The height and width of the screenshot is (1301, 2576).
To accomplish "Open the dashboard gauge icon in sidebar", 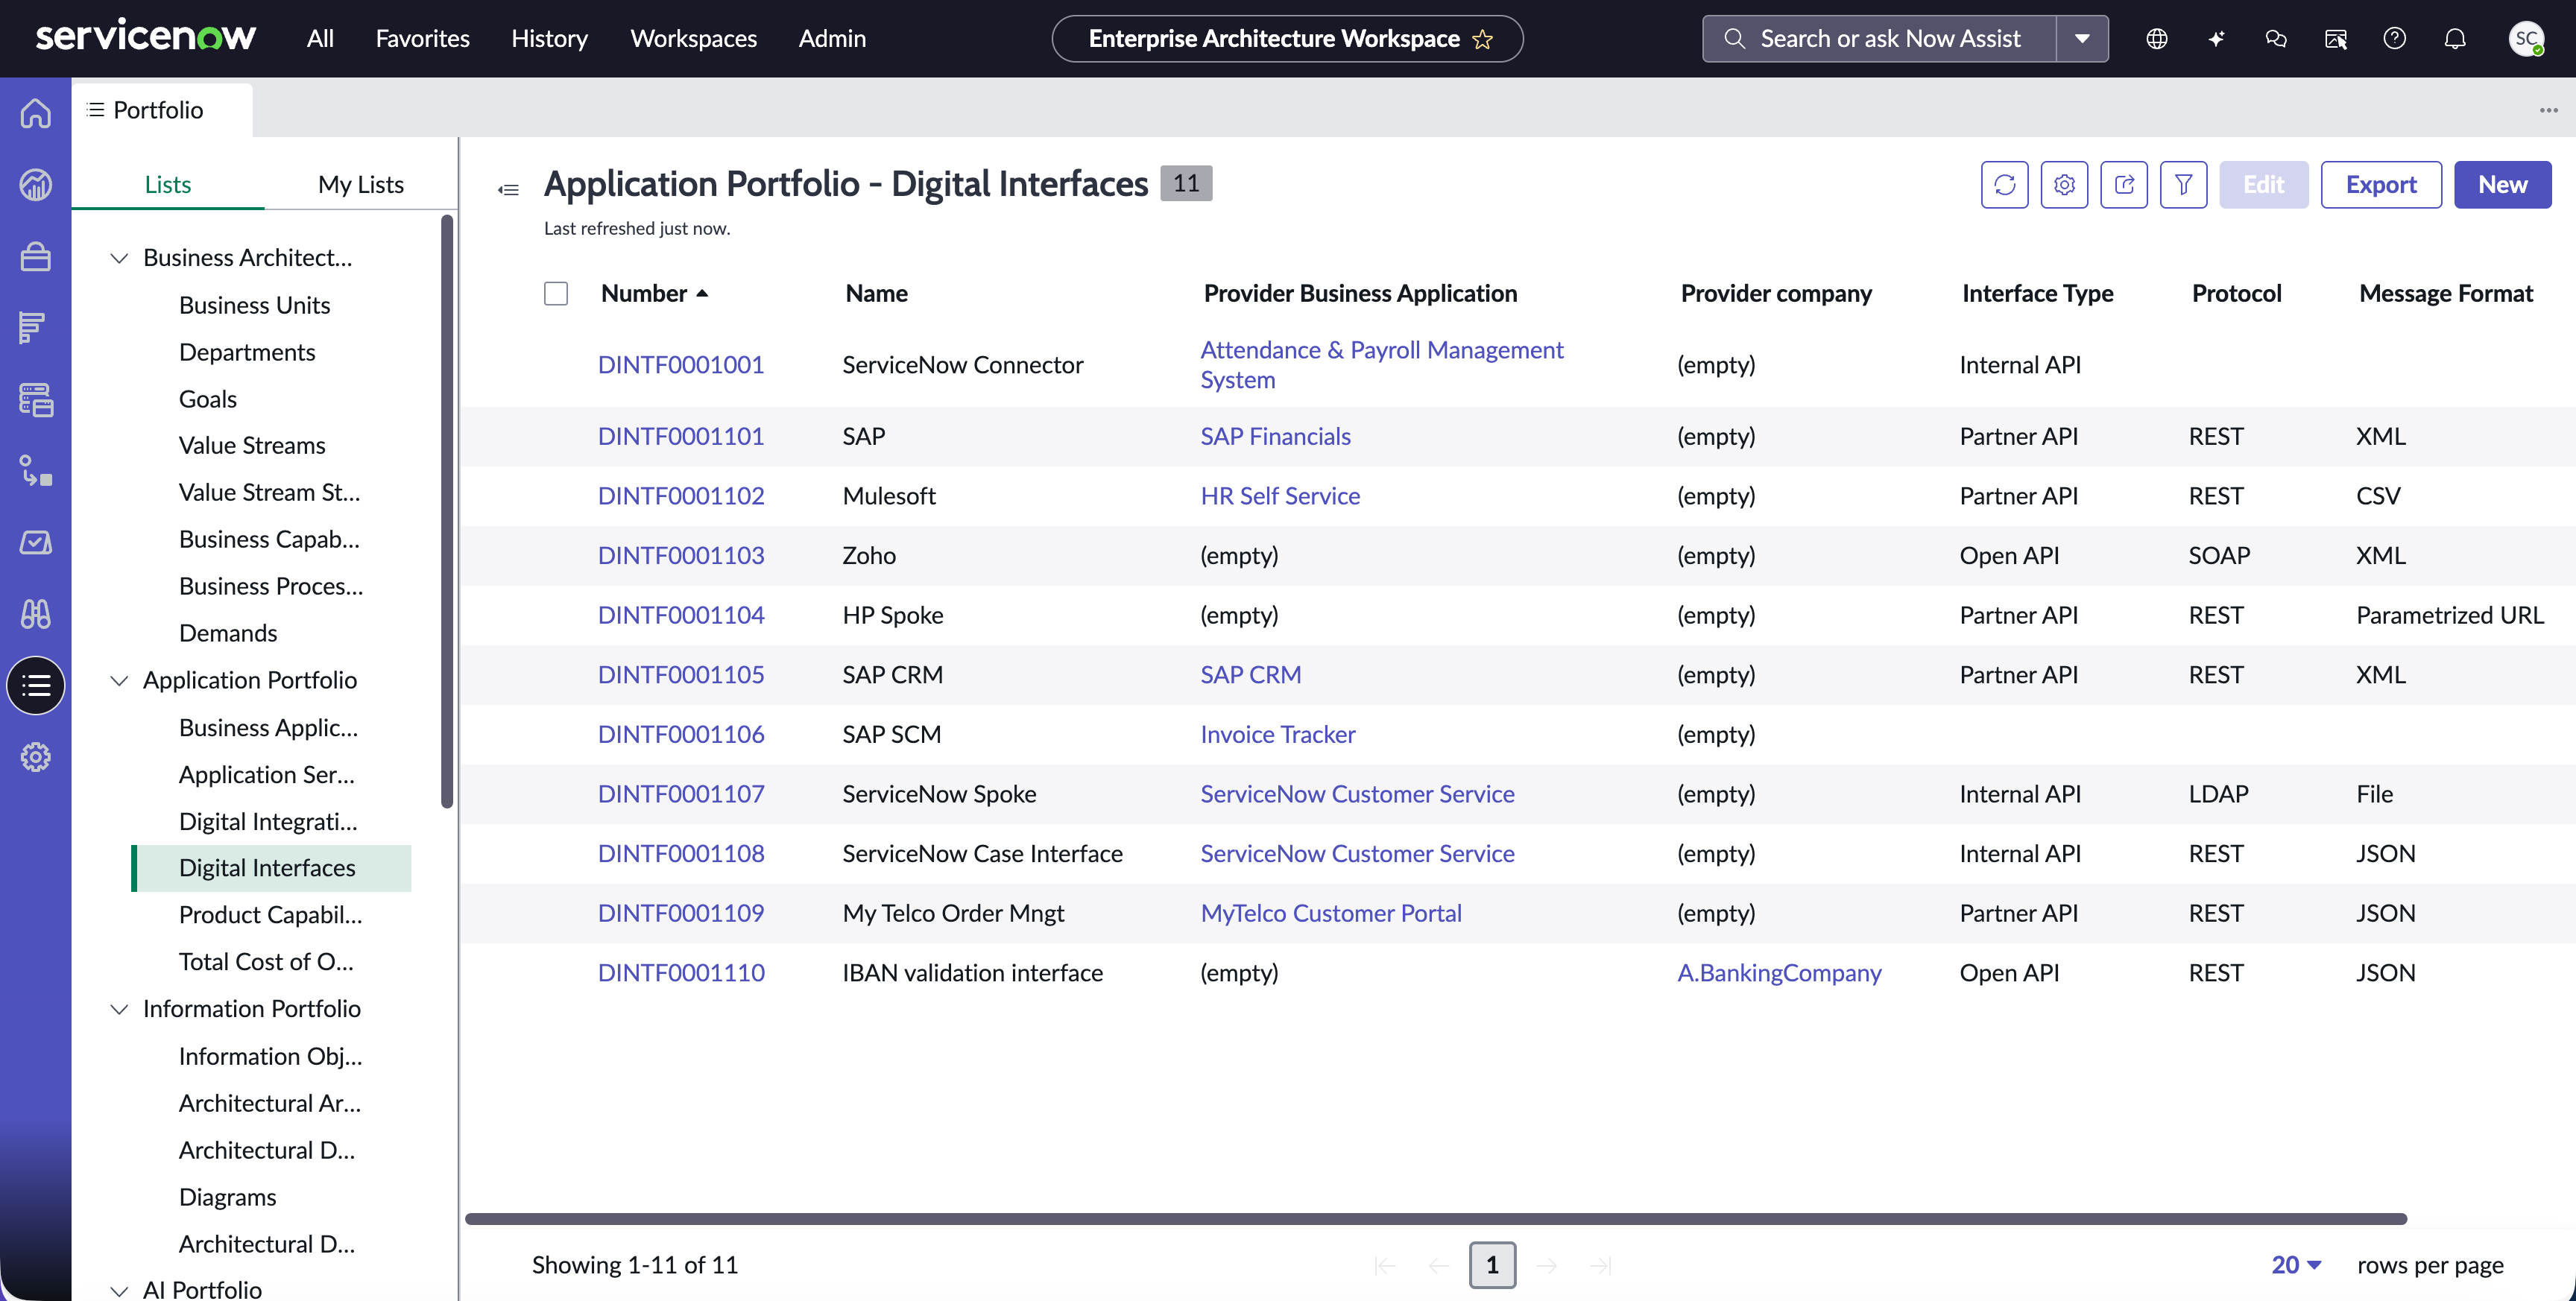I will pyautogui.click(x=36, y=185).
